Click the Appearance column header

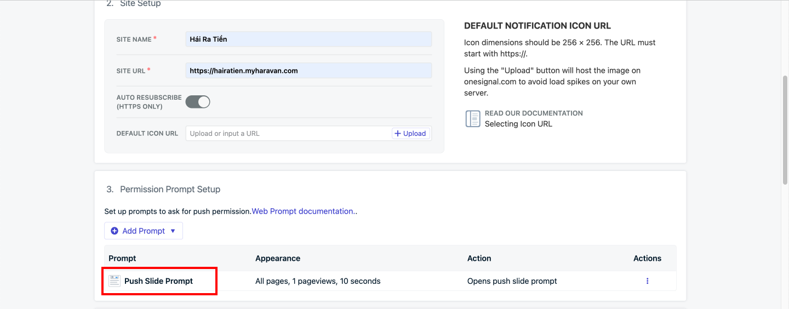point(278,259)
